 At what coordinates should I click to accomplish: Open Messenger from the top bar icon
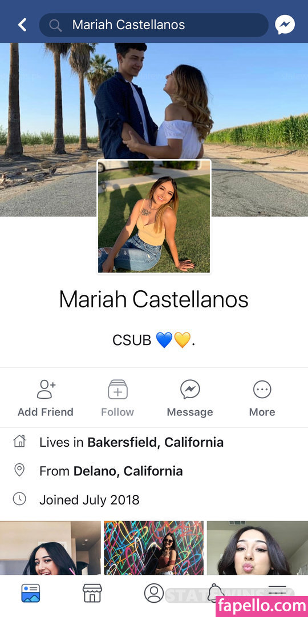(285, 25)
